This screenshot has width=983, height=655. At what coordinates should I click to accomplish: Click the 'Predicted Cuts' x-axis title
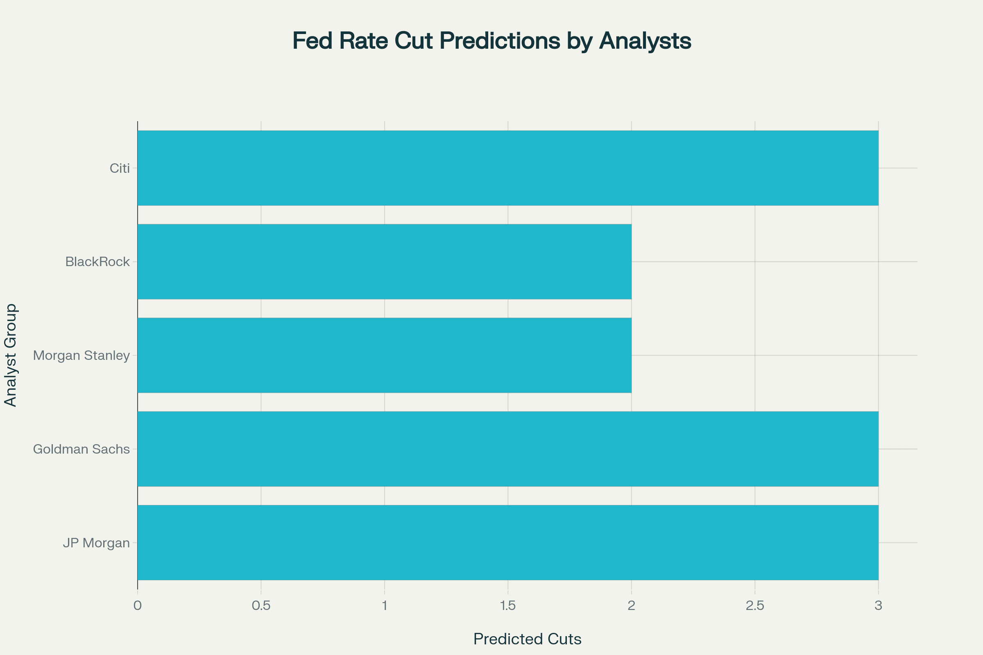pos(527,639)
